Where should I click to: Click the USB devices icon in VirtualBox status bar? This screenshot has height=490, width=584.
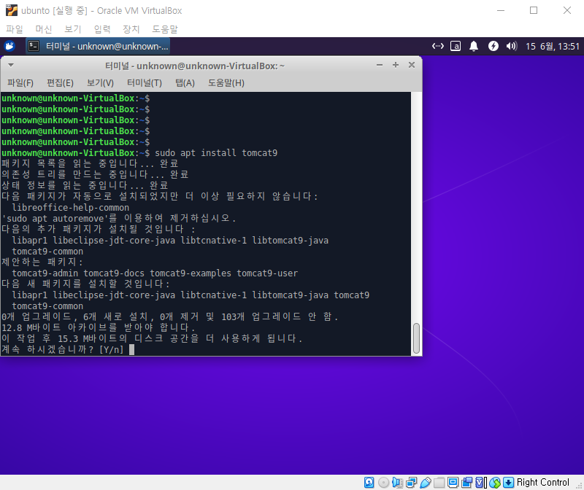tap(426, 482)
